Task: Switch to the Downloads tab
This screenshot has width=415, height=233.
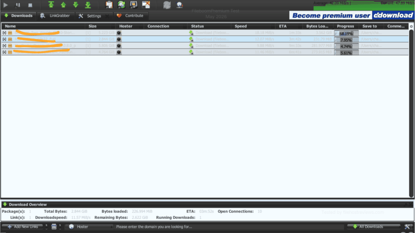Action: pos(18,16)
